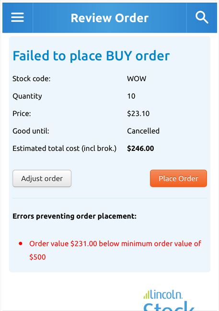The image size is (219, 311).
Task: Select the $246.00 estimated total cost
Action: (140, 149)
